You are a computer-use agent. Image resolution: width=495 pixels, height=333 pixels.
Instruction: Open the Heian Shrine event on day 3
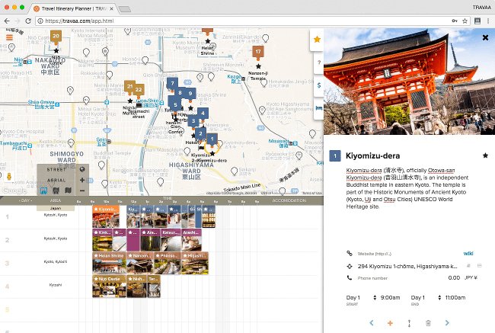(x=109, y=263)
